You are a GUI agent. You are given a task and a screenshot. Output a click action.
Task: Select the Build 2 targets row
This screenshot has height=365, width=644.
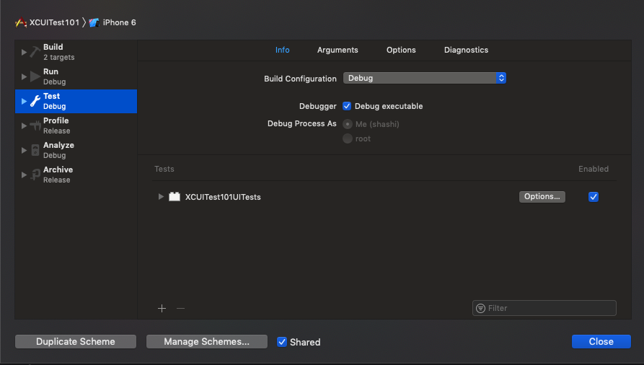coord(76,52)
